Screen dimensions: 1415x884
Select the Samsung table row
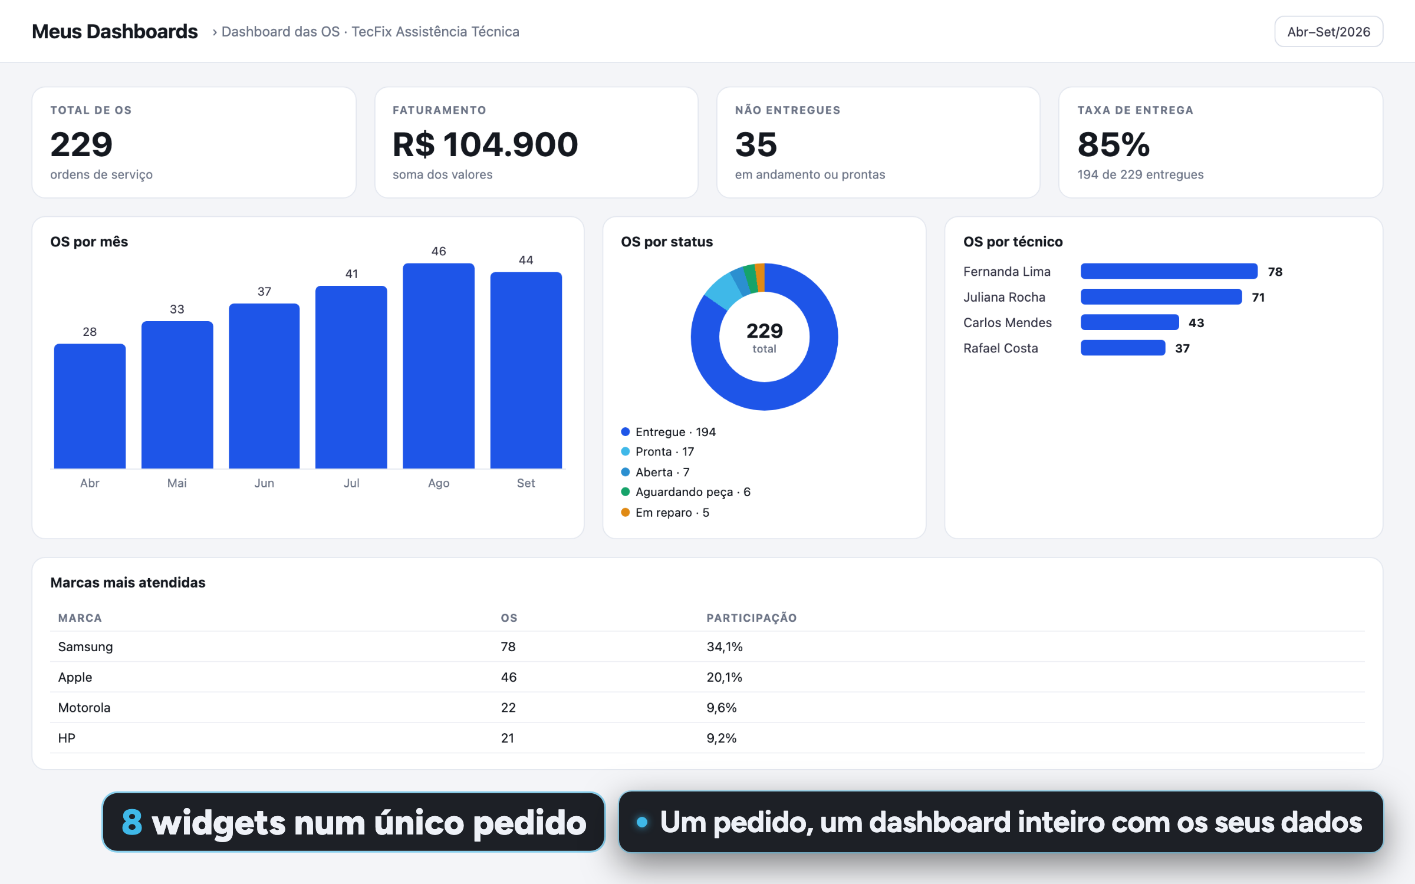tap(707, 646)
